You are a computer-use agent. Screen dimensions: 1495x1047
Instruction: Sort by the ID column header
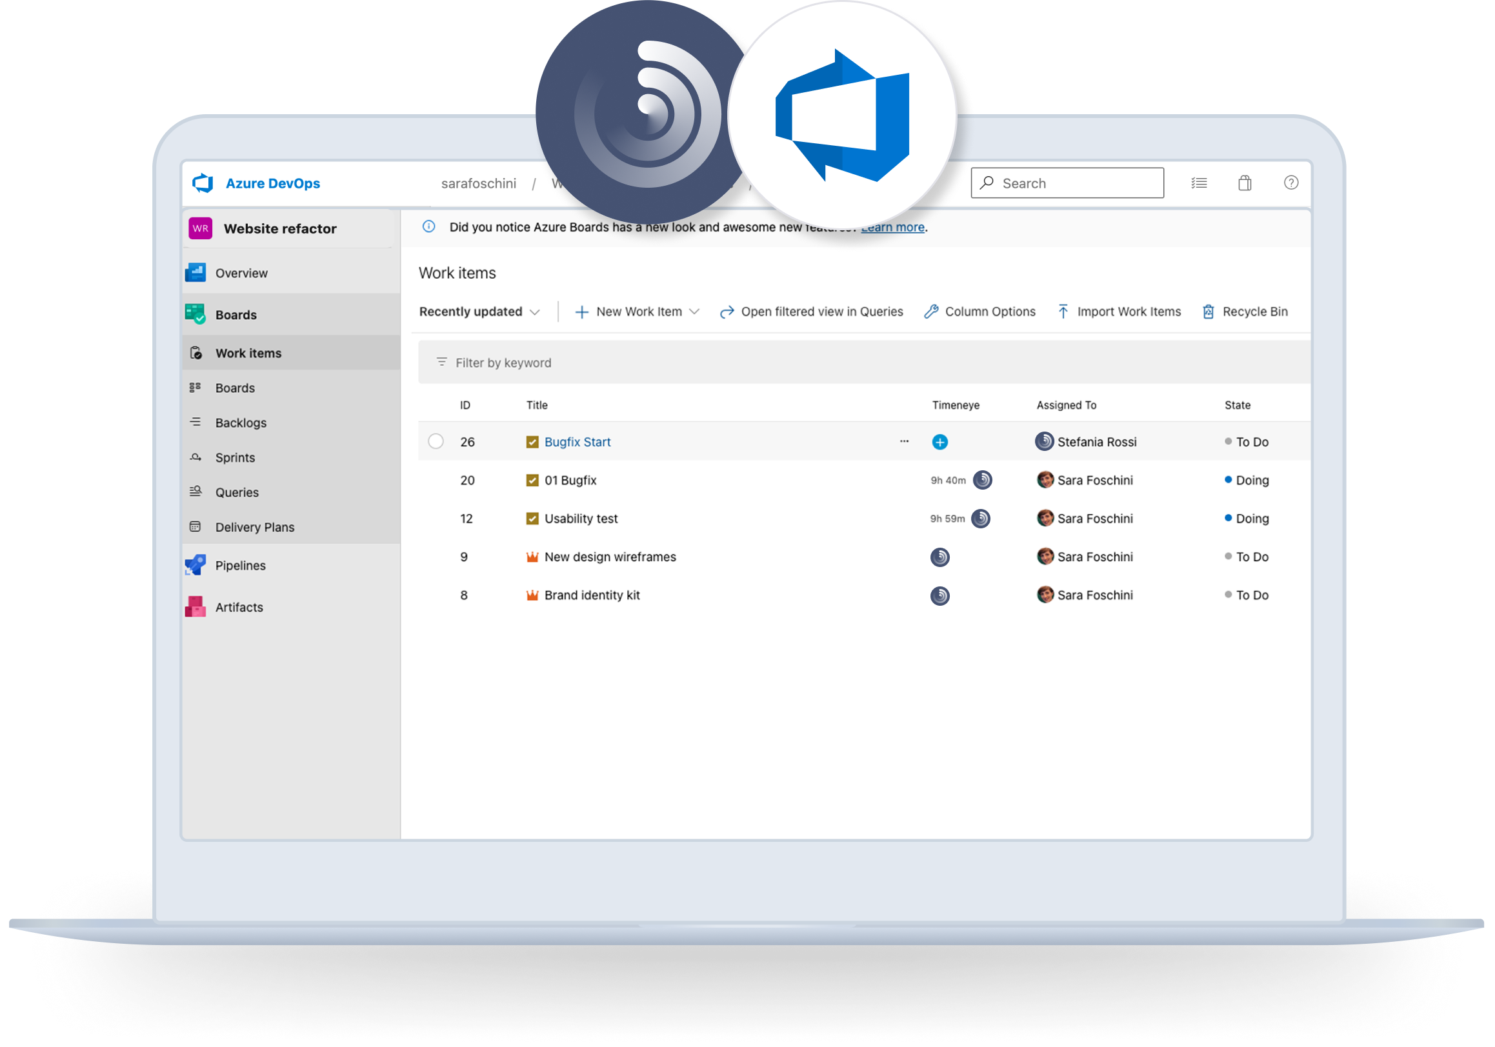[x=465, y=405]
